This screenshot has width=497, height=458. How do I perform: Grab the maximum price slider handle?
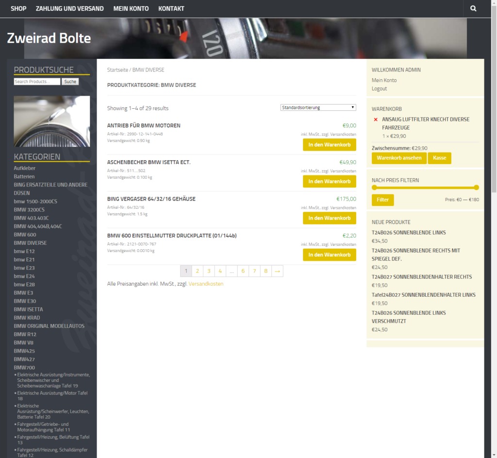click(x=477, y=187)
